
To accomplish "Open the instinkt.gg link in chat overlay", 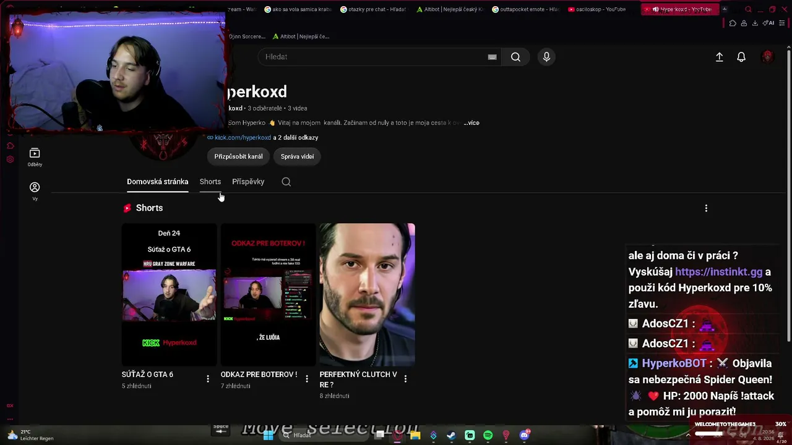I will tap(718, 272).
